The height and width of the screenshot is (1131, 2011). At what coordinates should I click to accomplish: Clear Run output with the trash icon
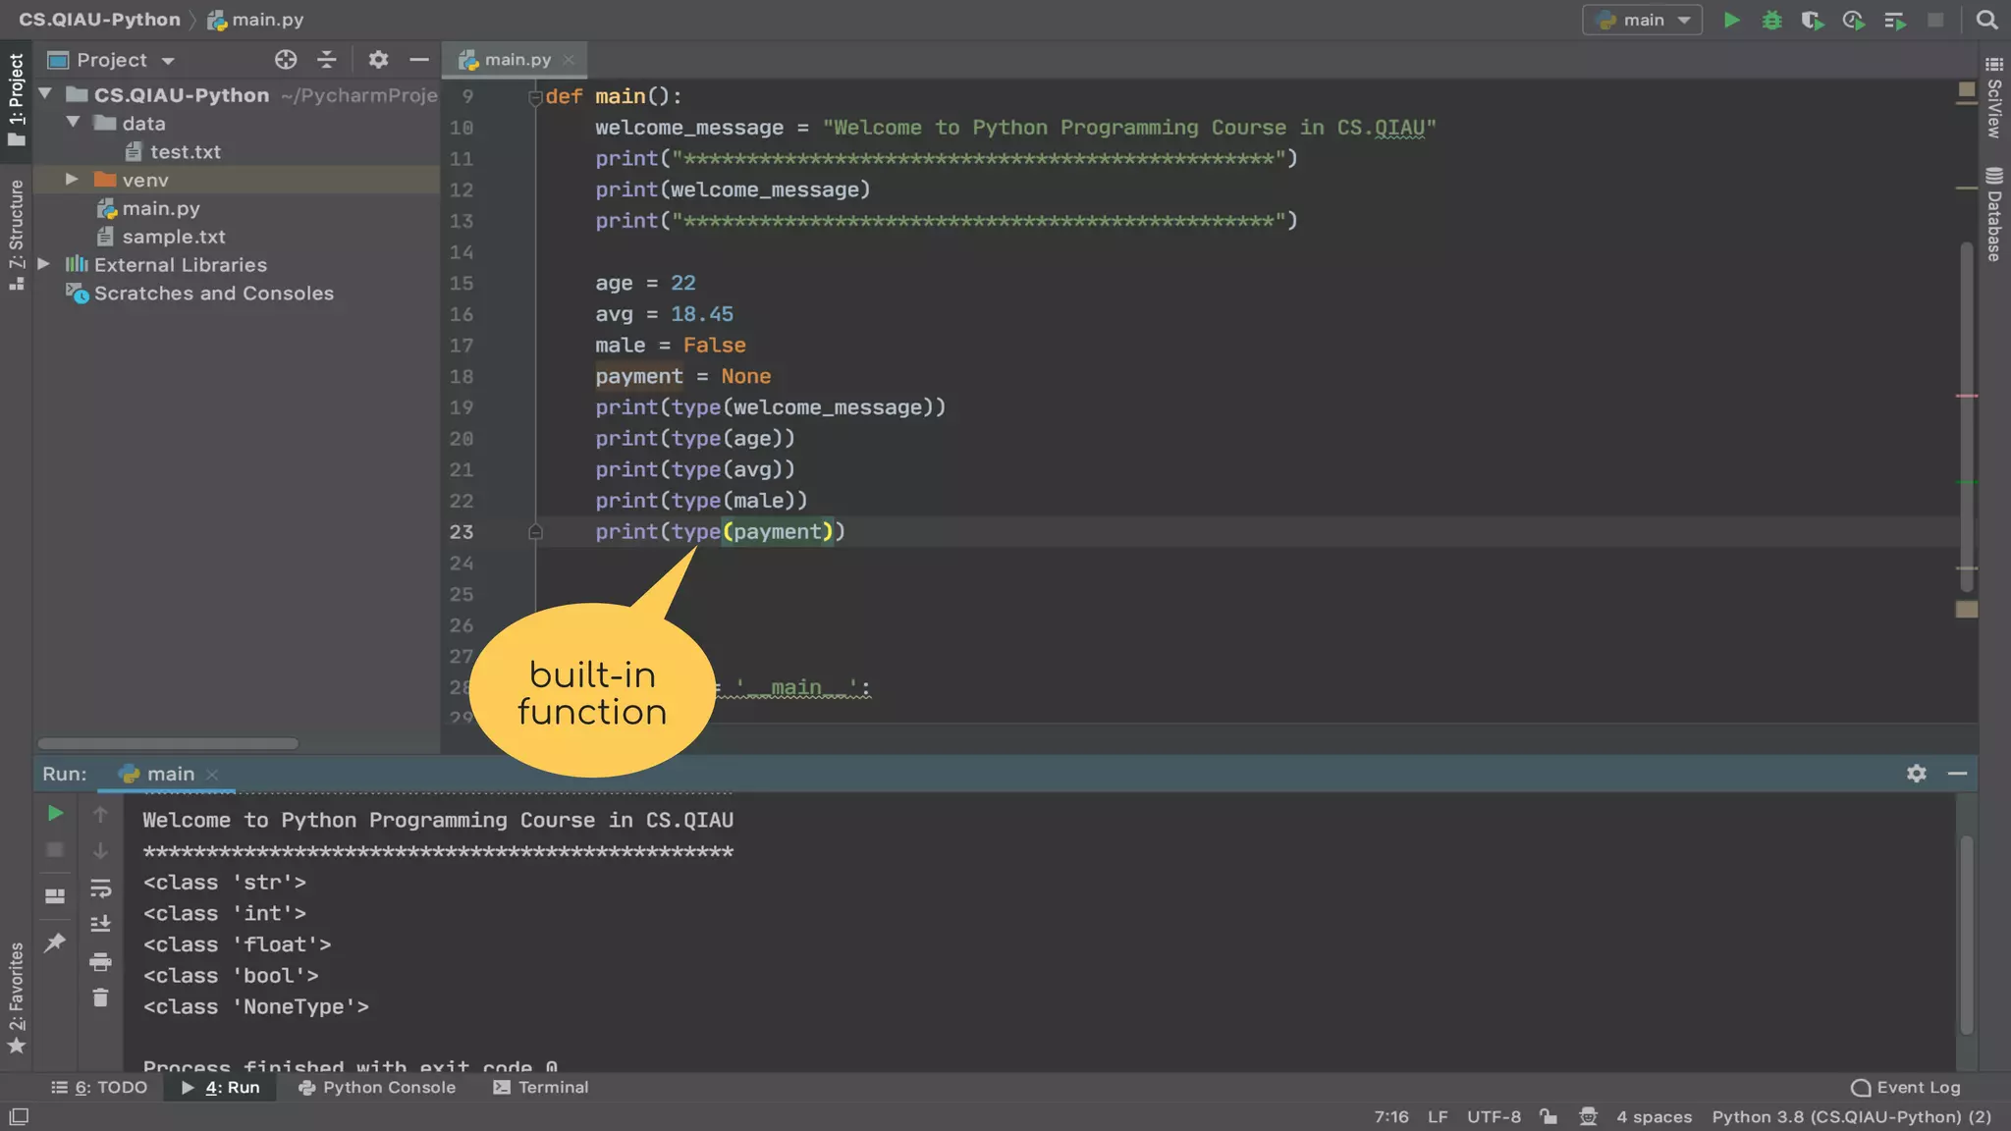tap(100, 997)
